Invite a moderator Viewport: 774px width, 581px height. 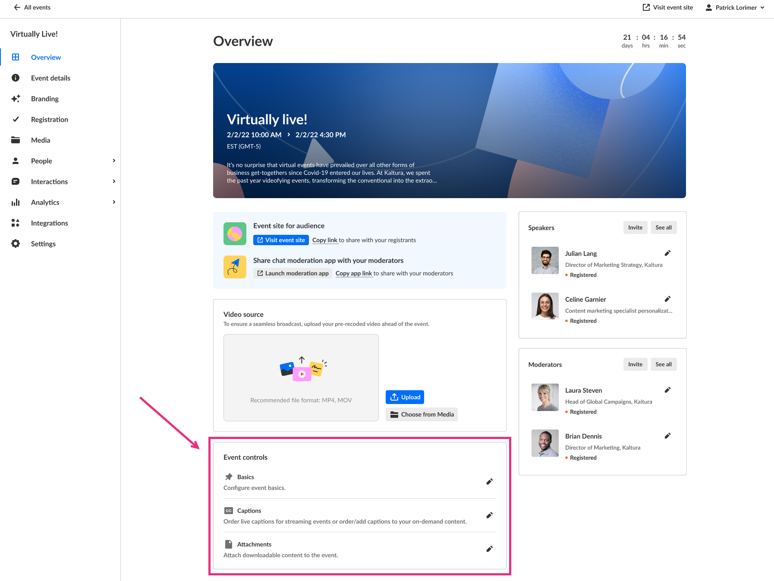[x=635, y=364]
